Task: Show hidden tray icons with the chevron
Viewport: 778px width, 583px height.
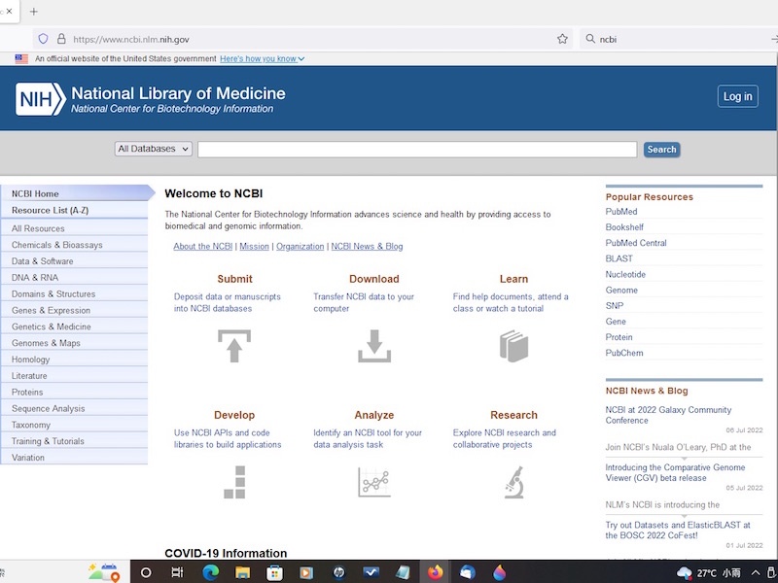Action: coord(756,573)
